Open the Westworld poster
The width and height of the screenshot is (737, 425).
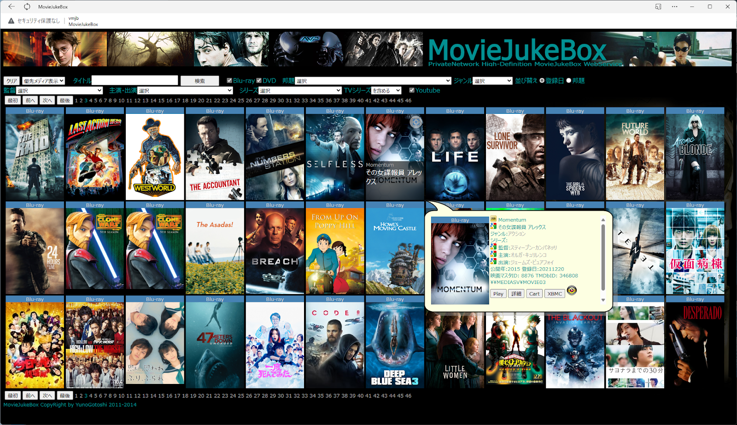click(155, 157)
